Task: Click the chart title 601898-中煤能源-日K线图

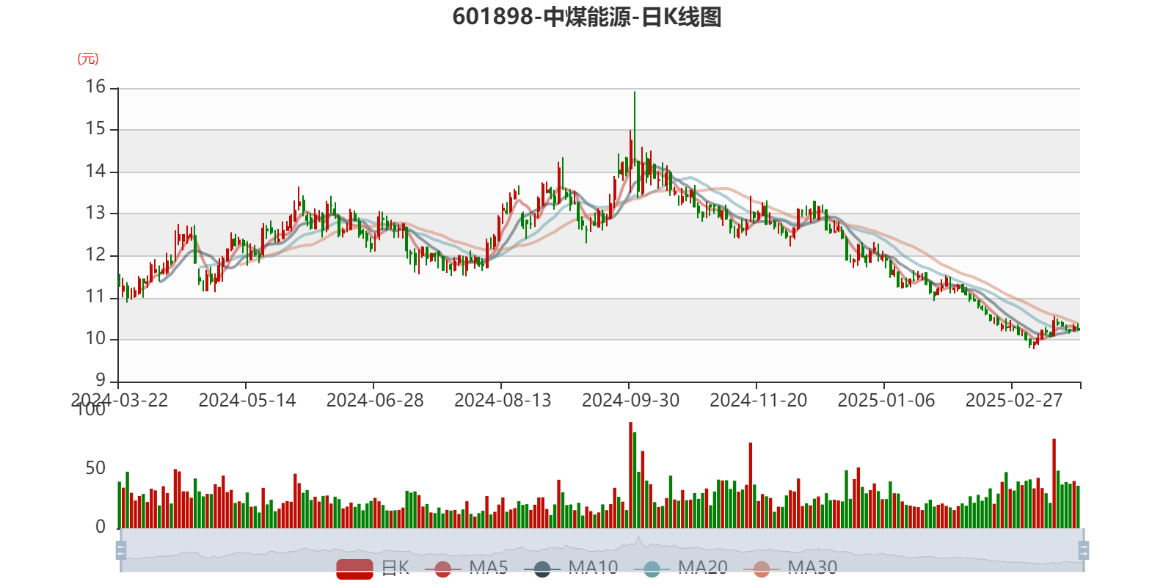Action: coord(587,17)
